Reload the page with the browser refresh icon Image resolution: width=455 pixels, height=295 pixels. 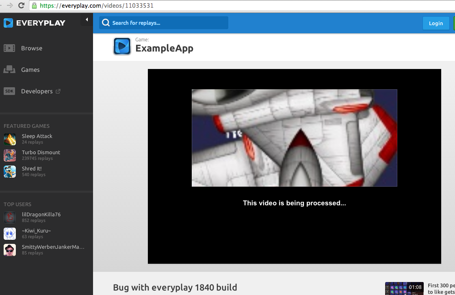pyautogui.click(x=21, y=6)
